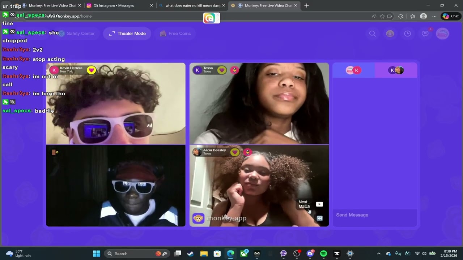Click the colorful overlay icon atop the page
This screenshot has height=260, width=463.
tap(212, 18)
